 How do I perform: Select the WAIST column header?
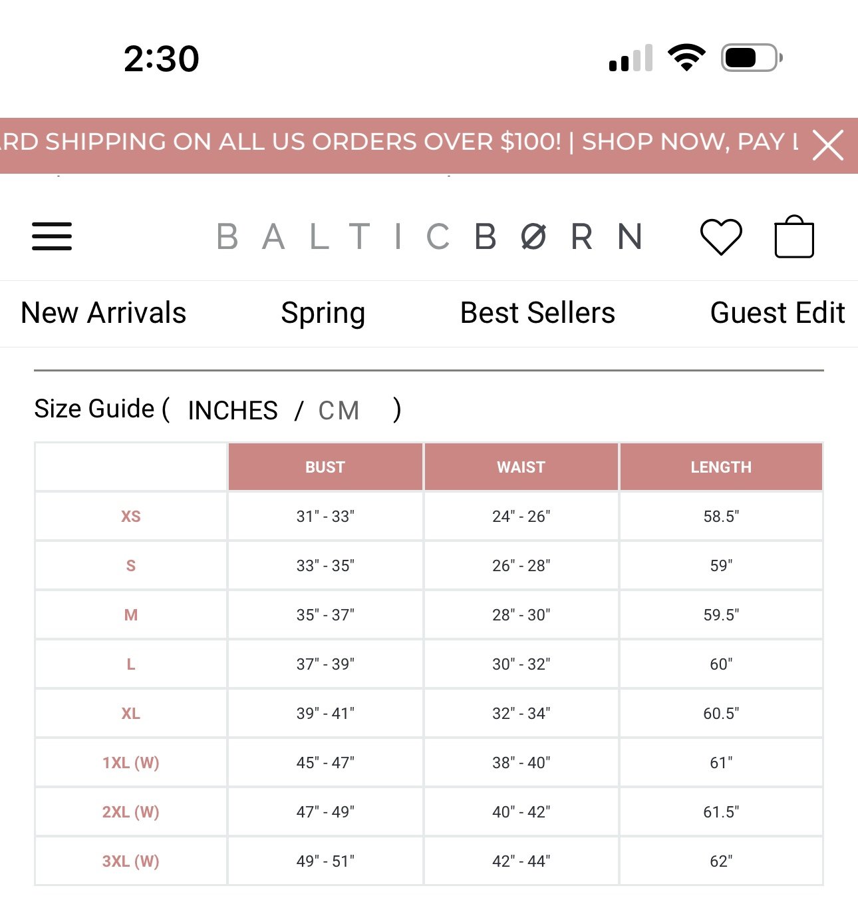click(x=521, y=467)
